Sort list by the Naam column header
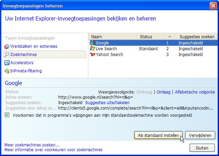The image size is (219, 156). 112,37
